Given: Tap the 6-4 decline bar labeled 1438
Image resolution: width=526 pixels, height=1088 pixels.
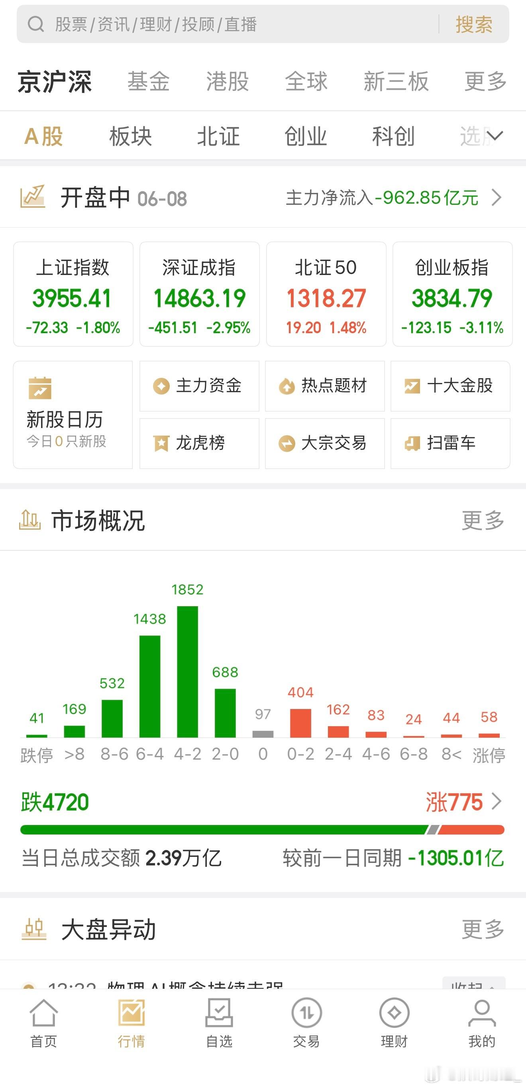Looking at the screenshot, I should (x=150, y=686).
